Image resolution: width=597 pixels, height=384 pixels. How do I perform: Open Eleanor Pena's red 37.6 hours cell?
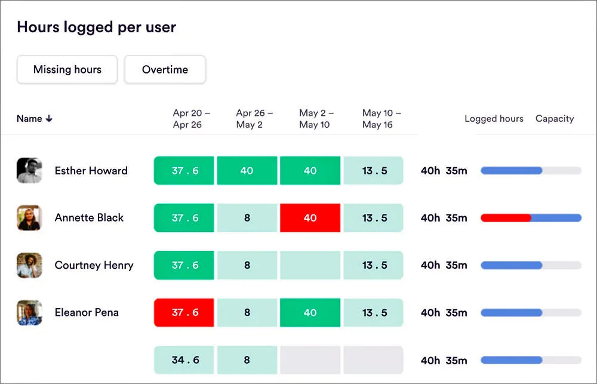(184, 312)
